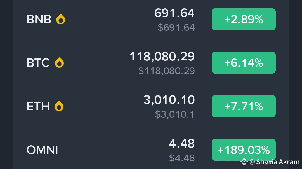Screen dimensions: 302x169
Task: Click the BTC price 118,080.29
Action: pos(162,57)
